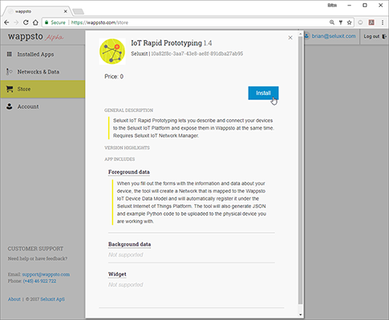The width and height of the screenshot is (389, 320).
Task: Click the Store shopping cart icon
Action: [10, 89]
